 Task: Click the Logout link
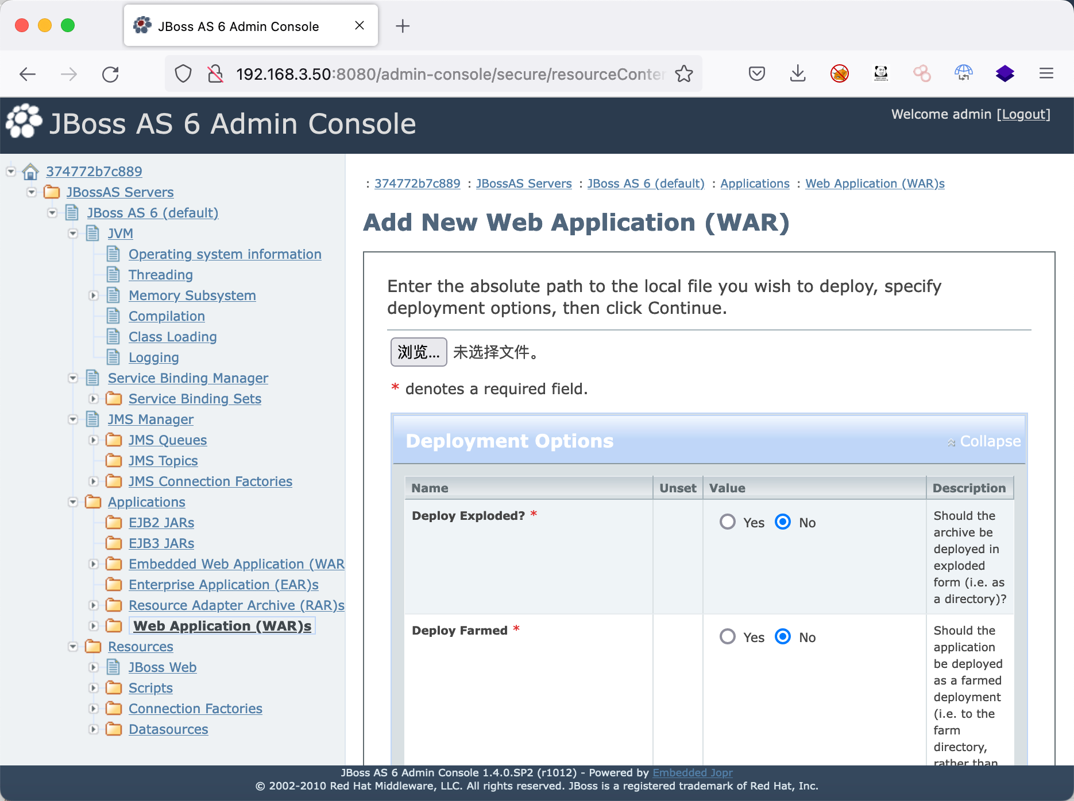[x=1023, y=114]
